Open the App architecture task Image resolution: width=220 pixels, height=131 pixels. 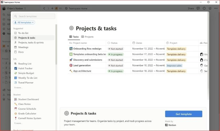82,71
